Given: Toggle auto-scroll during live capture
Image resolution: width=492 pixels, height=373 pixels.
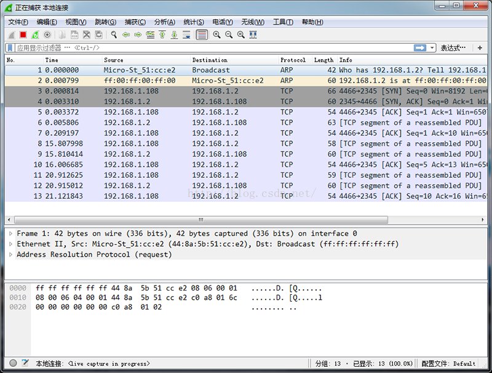Looking at the screenshot, I should [186, 35].
